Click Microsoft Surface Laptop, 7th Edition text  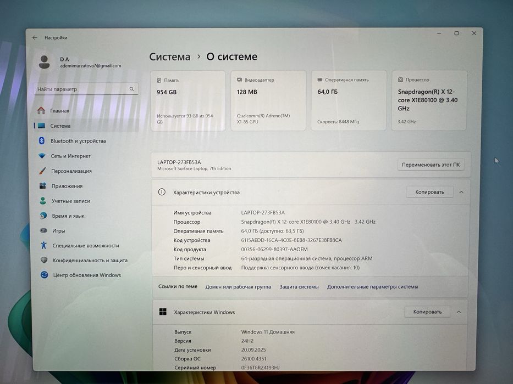[x=194, y=168]
